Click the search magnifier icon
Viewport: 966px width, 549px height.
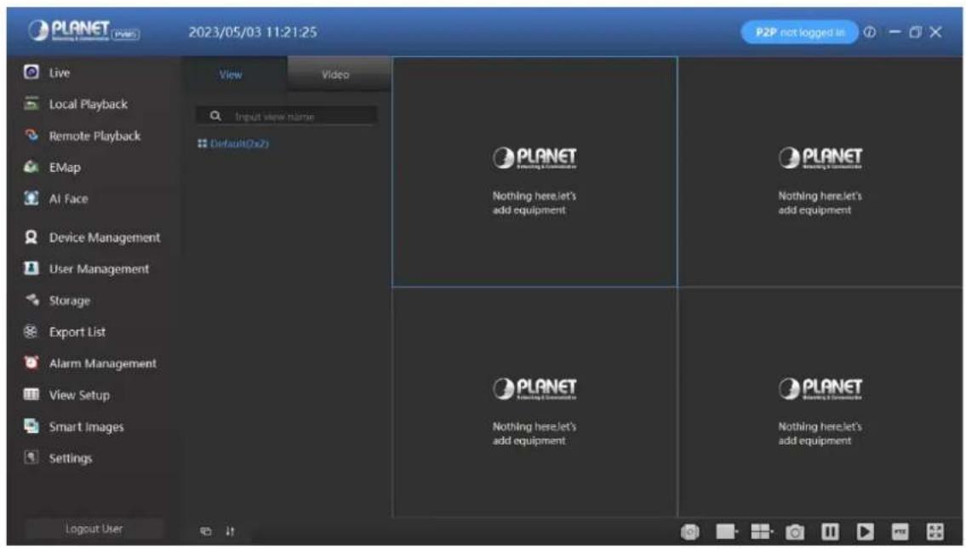(x=215, y=116)
